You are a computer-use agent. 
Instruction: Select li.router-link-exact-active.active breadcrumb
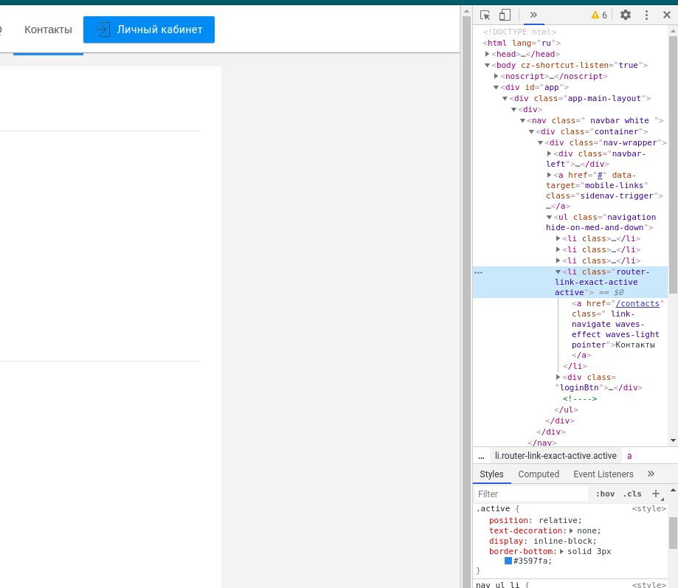[556, 456]
